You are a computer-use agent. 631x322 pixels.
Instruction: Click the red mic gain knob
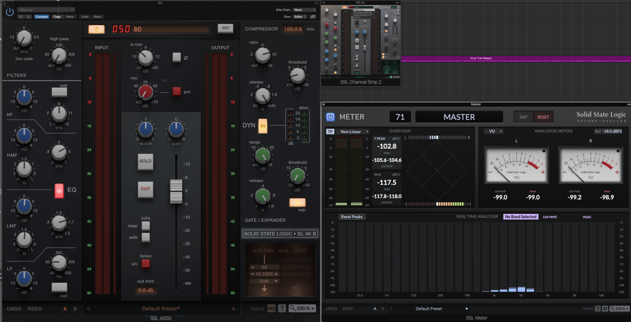click(x=146, y=92)
